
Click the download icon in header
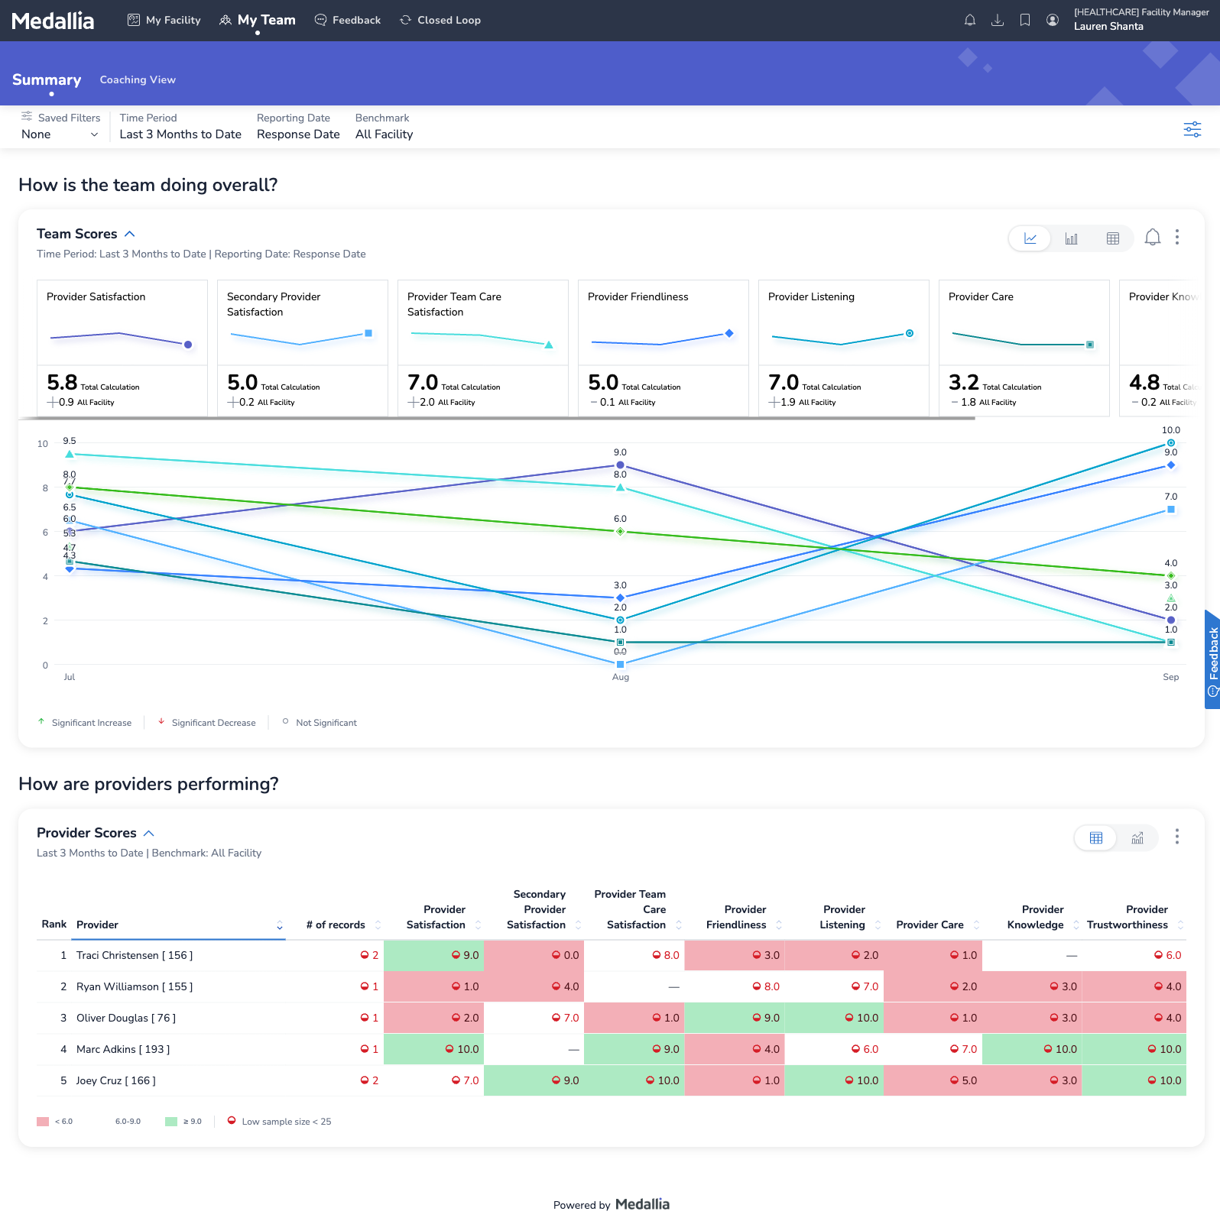pos(997,21)
